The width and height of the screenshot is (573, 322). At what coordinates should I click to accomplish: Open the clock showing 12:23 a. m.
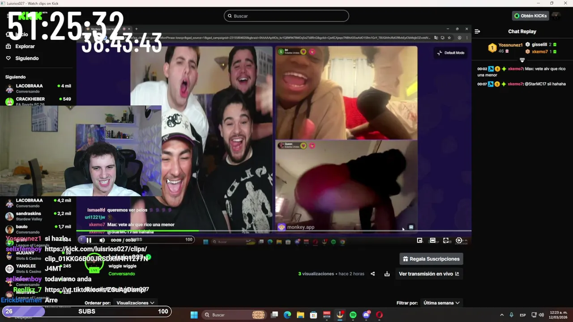(558, 315)
